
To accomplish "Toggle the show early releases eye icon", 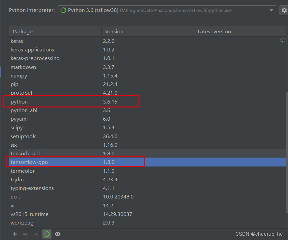I will 58,234.
